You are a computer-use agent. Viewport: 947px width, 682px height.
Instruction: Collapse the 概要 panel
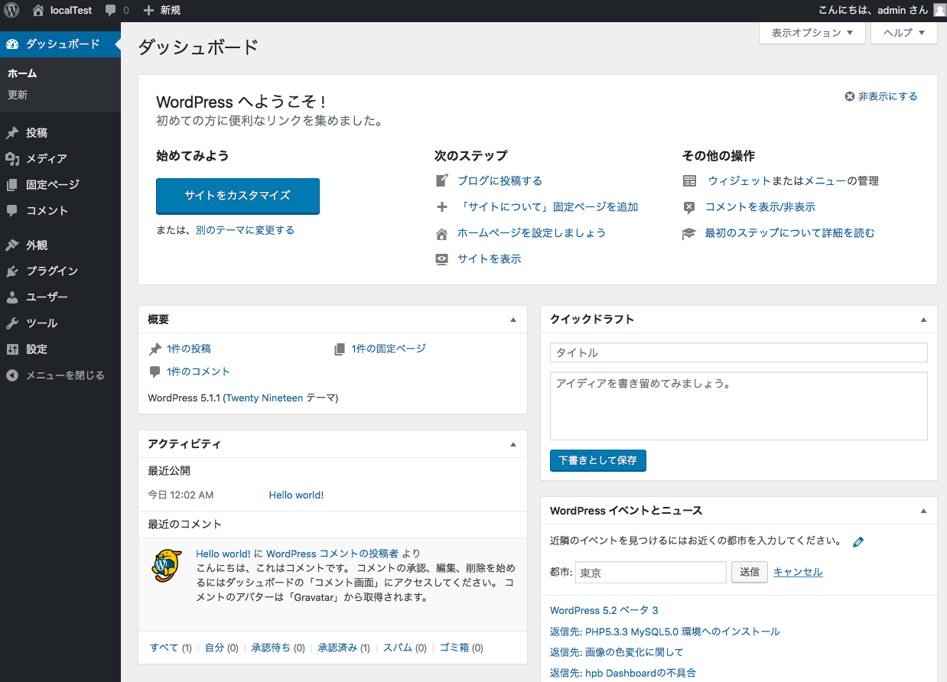(x=513, y=320)
